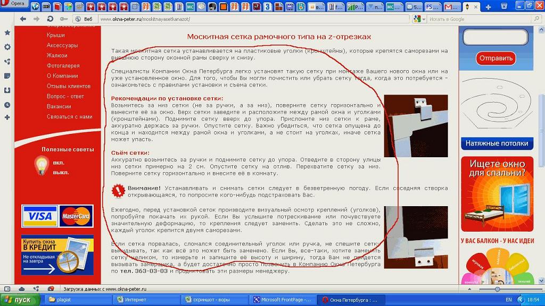Open a new tab with plus button

coord(489,7)
